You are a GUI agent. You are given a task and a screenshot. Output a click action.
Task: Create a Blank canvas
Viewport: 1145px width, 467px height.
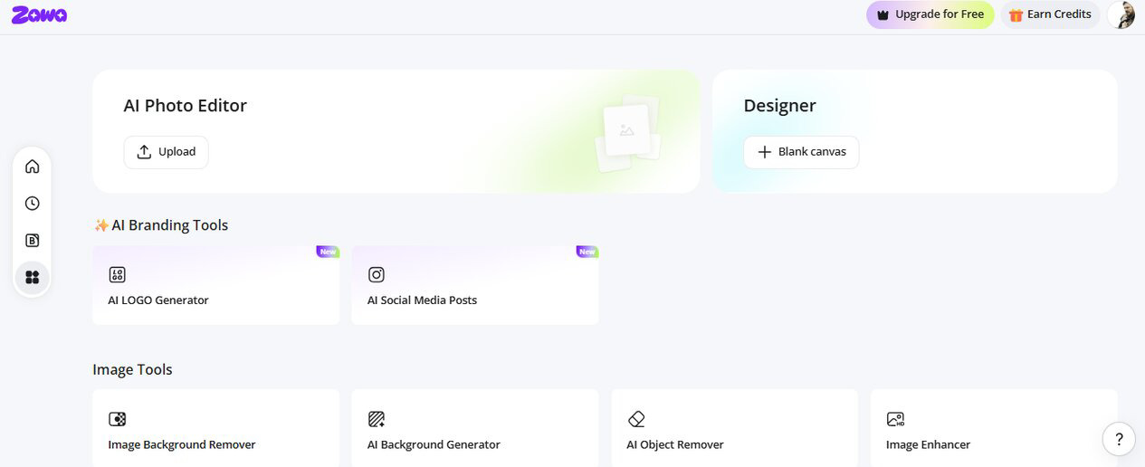pyautogui.click(x=801, y=152)
